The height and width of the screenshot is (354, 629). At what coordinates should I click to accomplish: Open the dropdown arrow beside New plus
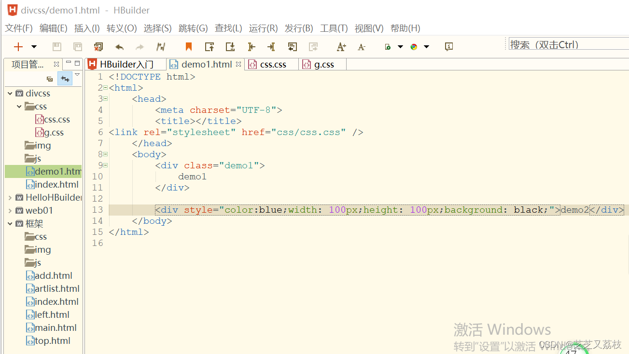[x=34, y=47]
